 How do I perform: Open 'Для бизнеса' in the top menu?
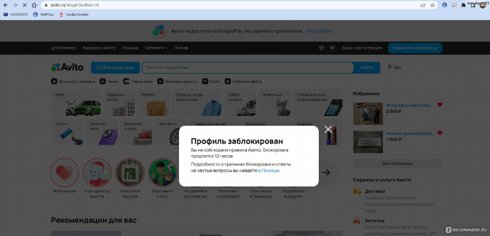click(64, 48)
